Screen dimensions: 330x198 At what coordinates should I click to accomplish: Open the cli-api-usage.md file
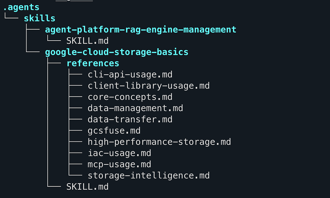pos(130,75)
